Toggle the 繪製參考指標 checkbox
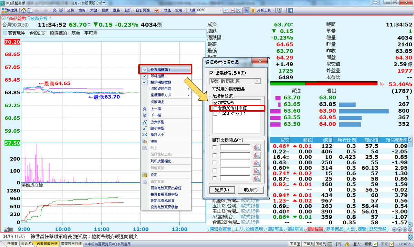This screenshot has width=414, height=247. click(212, 73)
